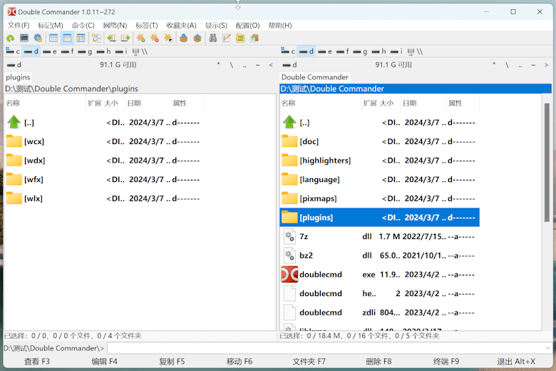
Task: Click right panel * favorites button
Action: [494, 65]
